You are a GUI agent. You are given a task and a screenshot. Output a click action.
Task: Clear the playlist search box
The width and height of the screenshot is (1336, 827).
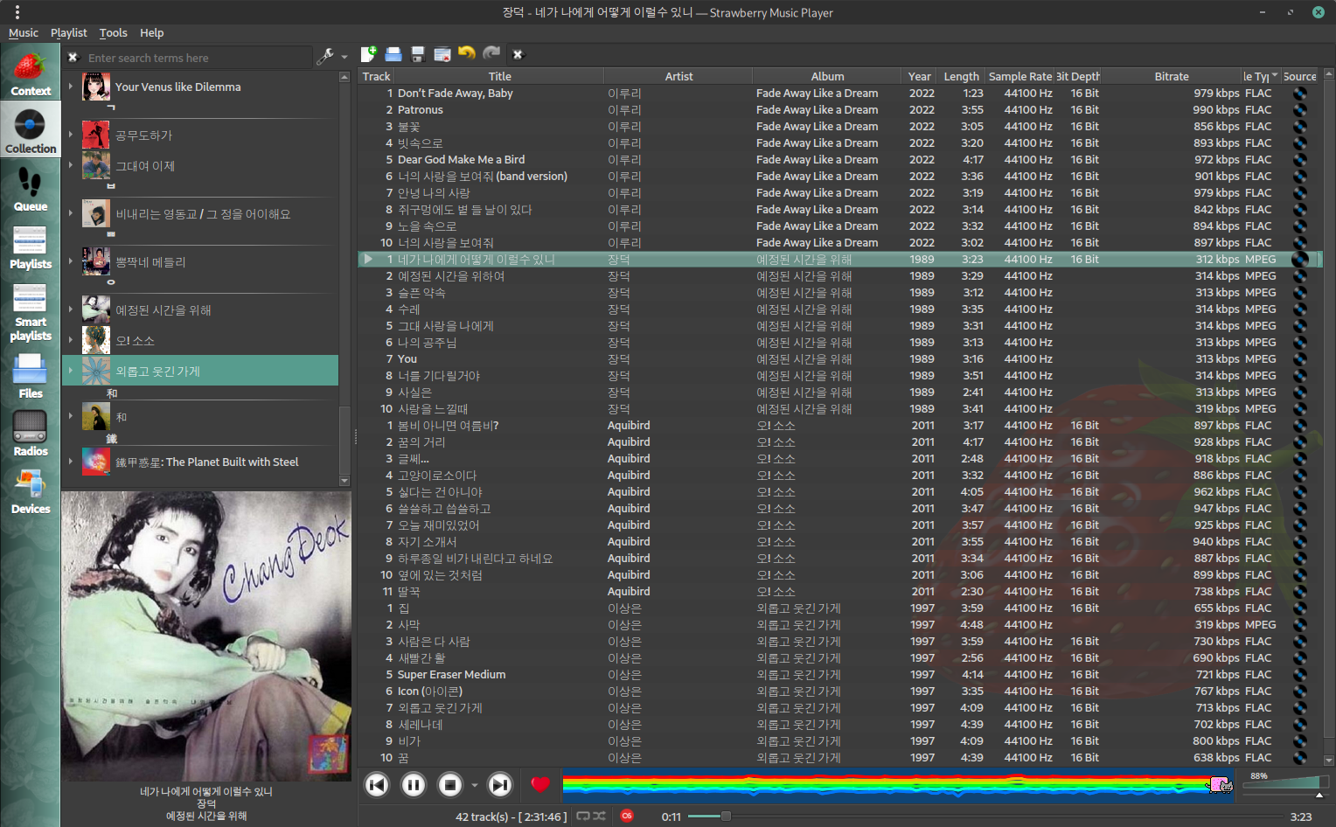518,54
